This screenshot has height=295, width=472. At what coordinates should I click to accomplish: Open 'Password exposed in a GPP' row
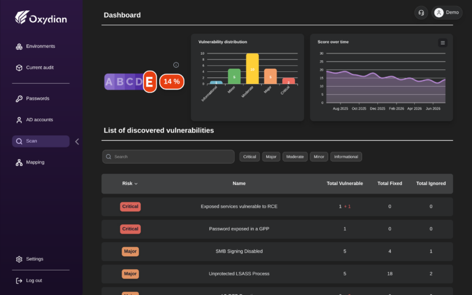click(277, 229)
